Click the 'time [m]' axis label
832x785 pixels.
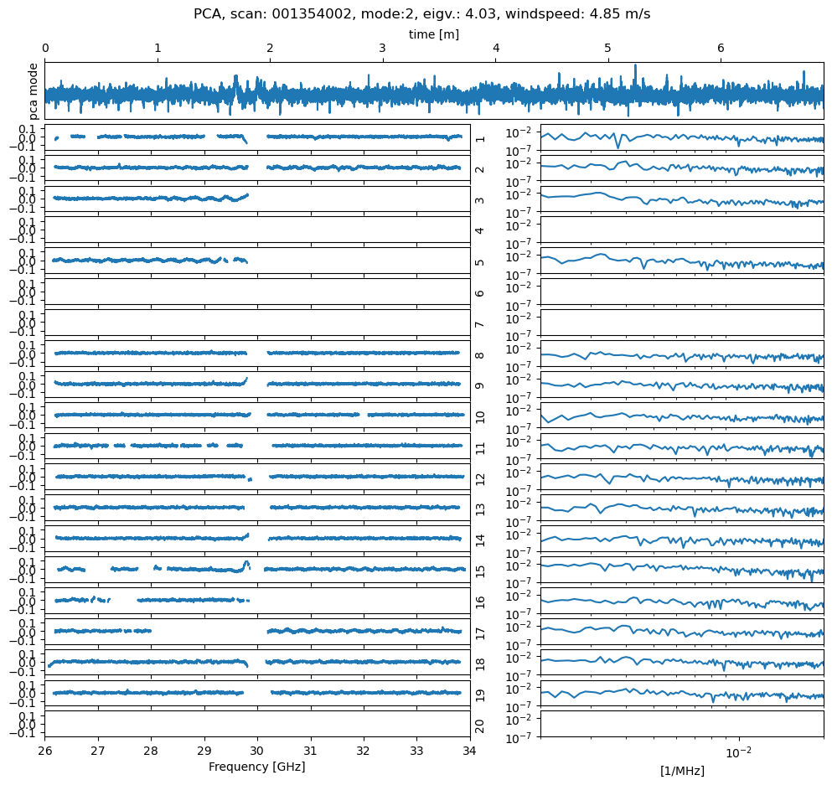(433, 34)
